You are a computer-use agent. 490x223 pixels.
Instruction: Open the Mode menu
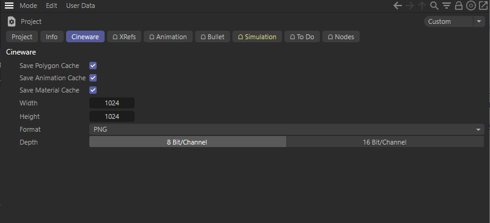click(x=28, y=6)
